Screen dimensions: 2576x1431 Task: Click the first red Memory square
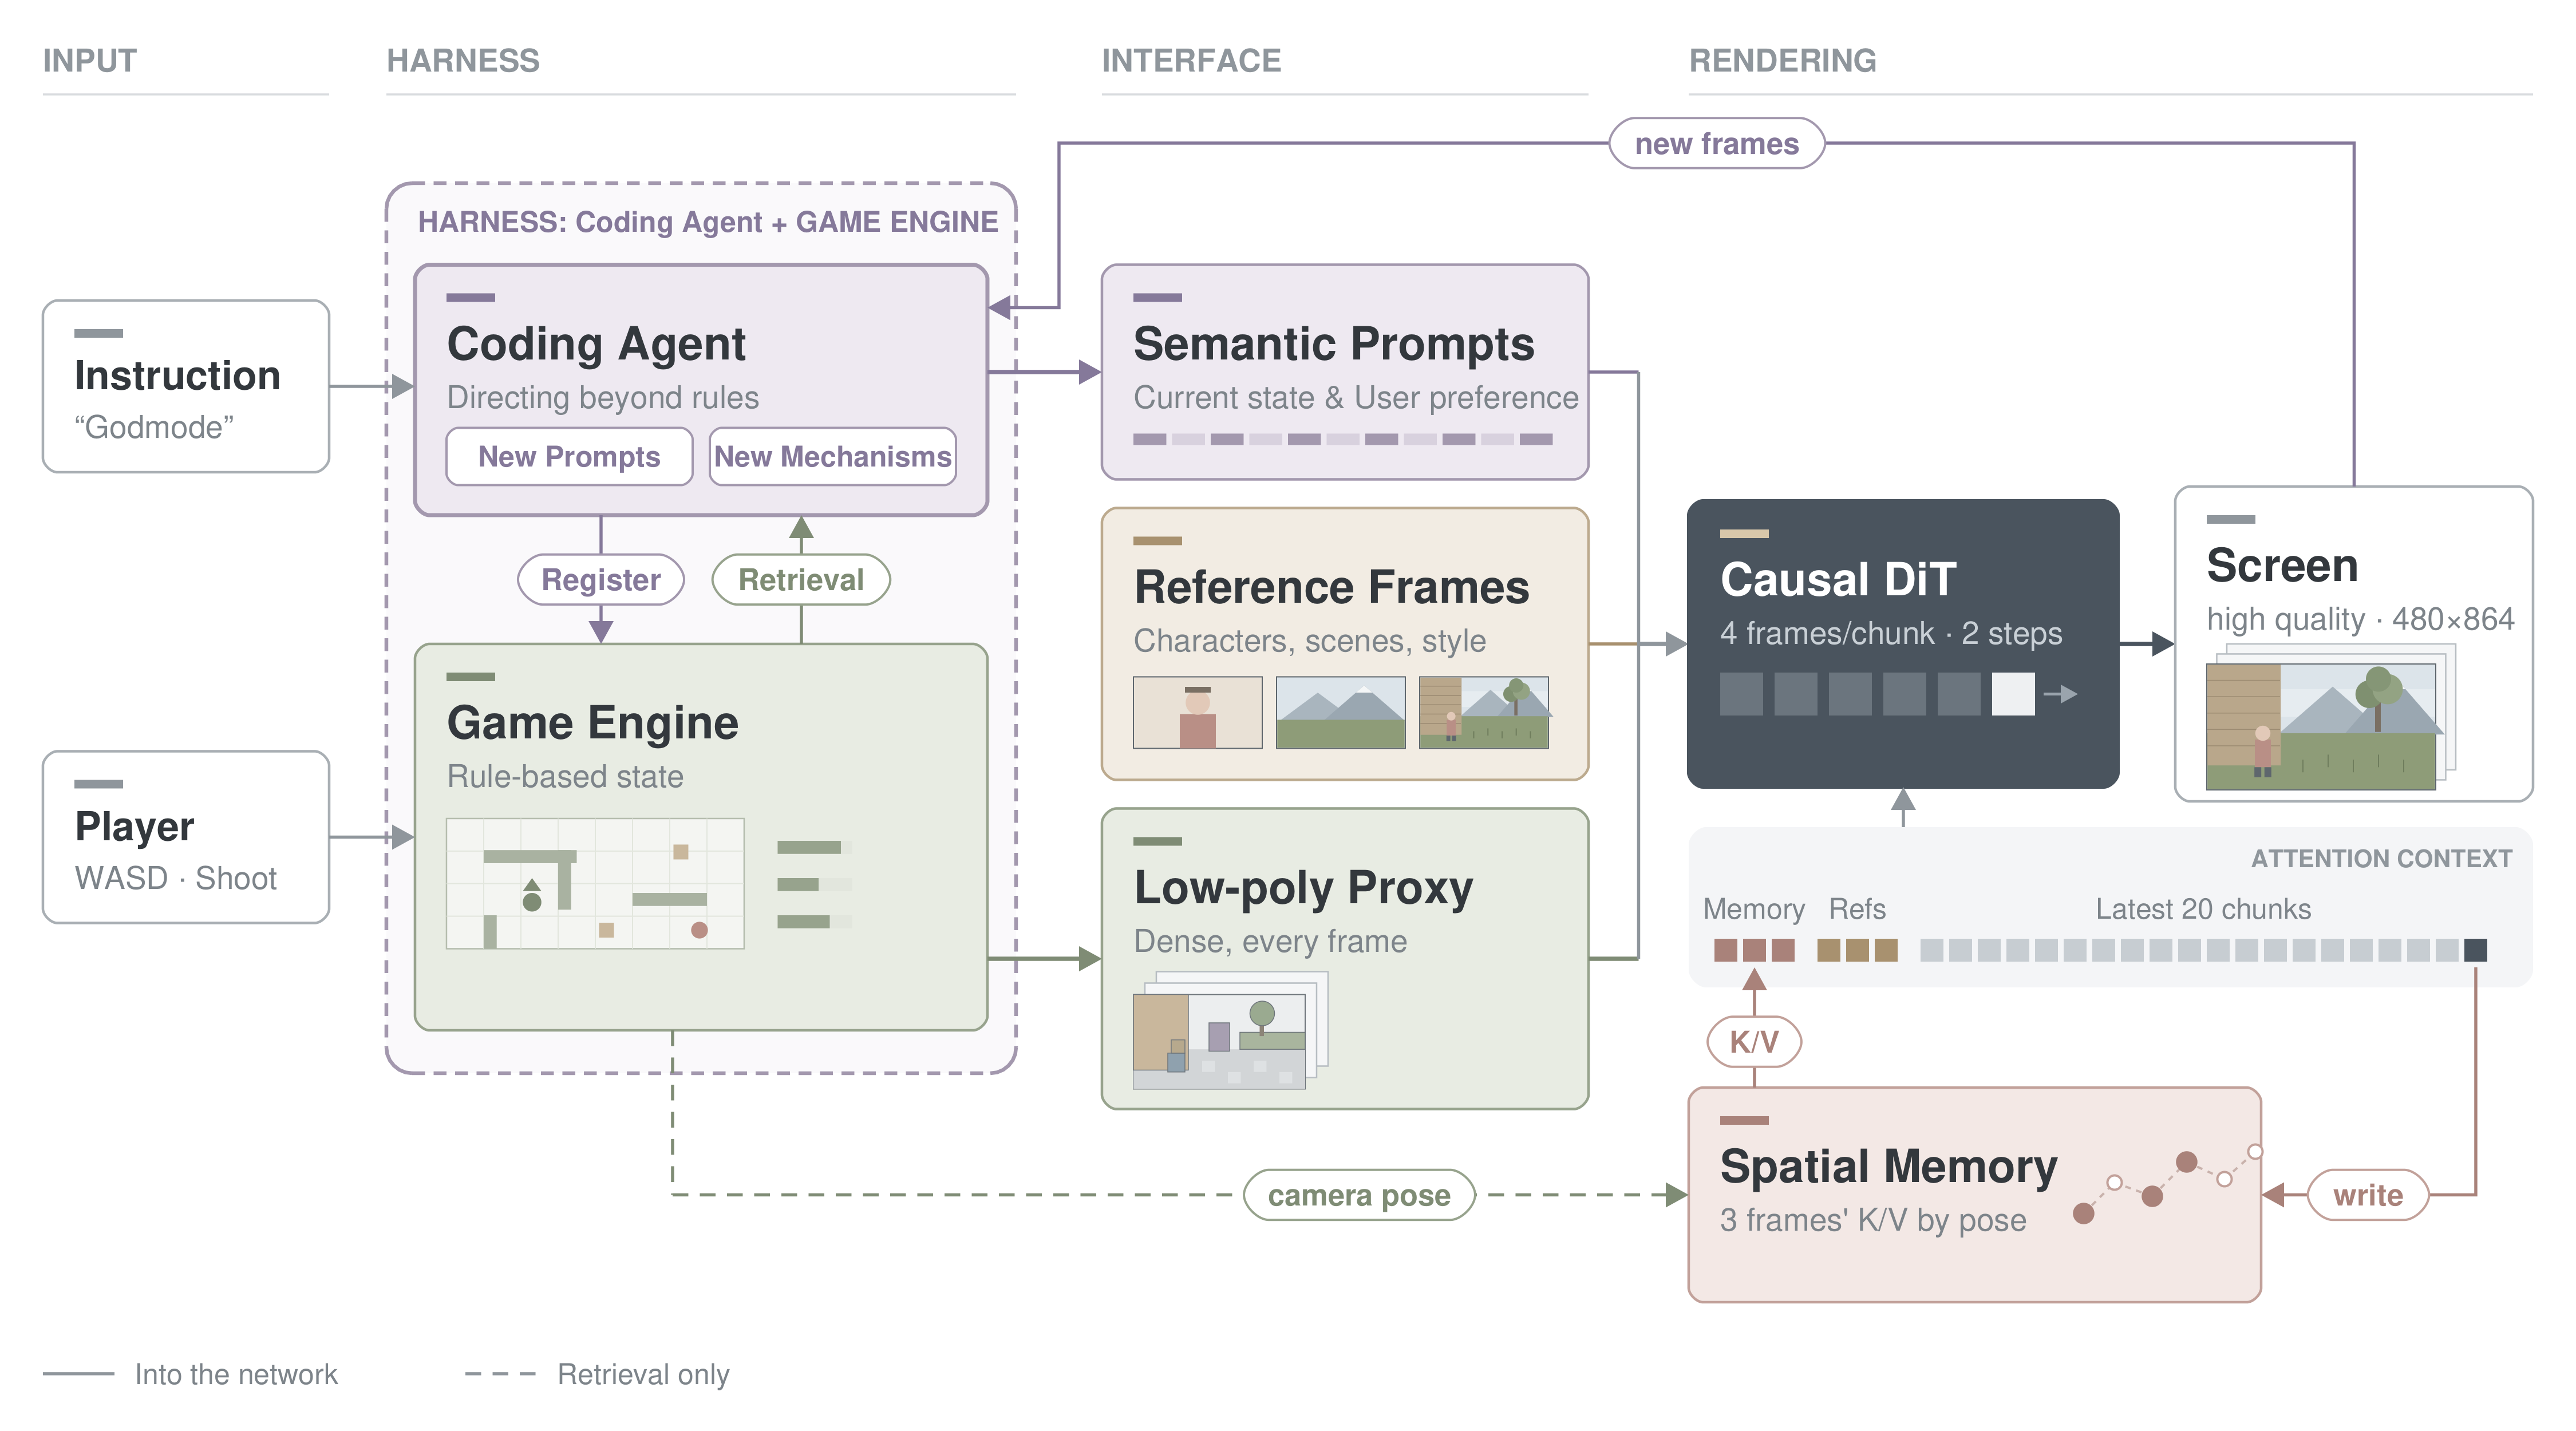click(x=1725, y=950)
